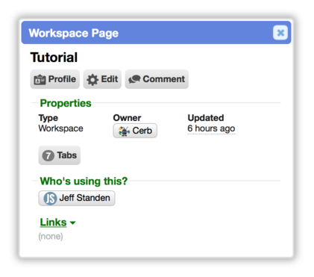The image size is (314, 277).
Task: Click the 'Updated' field label
Action: 206,118
